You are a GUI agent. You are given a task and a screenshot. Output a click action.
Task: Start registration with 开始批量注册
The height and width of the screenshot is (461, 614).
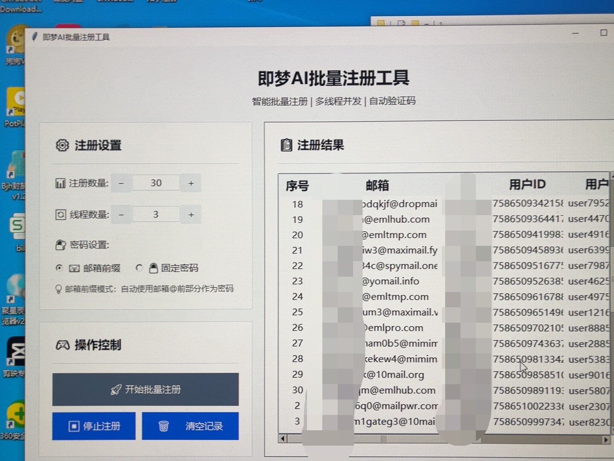145,389
